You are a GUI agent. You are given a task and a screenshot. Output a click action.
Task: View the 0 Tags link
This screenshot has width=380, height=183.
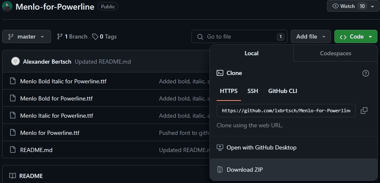[x=104, y=36]
